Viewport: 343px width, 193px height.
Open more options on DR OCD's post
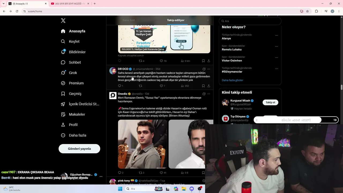pos(209,69)
